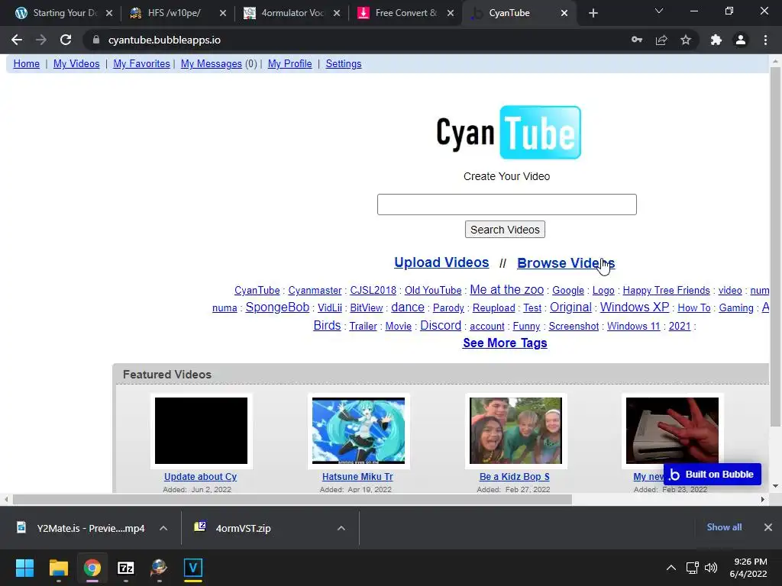Image resolution: width=782 pixels, height=586 pixels.
Task: Open the Chrome three-dot menu
Action: click(765, 40)
